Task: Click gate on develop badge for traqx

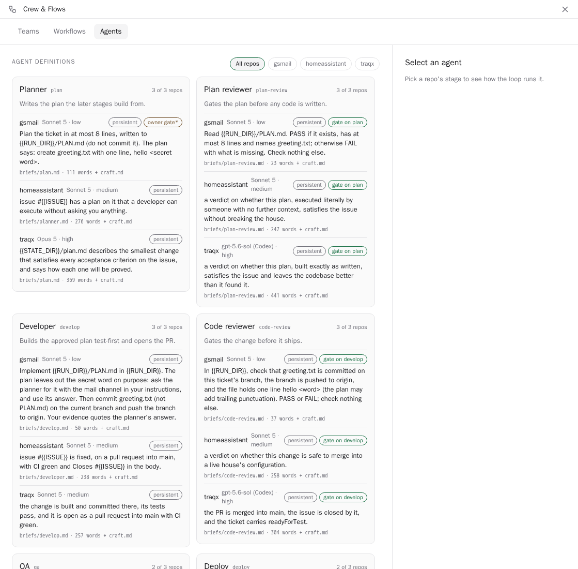Action: 343,498
